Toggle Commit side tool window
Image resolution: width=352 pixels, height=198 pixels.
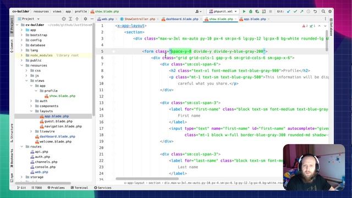(12, 46)
